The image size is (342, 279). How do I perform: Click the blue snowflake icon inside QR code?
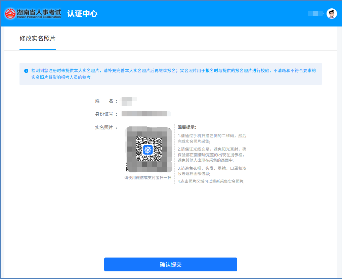148,150
